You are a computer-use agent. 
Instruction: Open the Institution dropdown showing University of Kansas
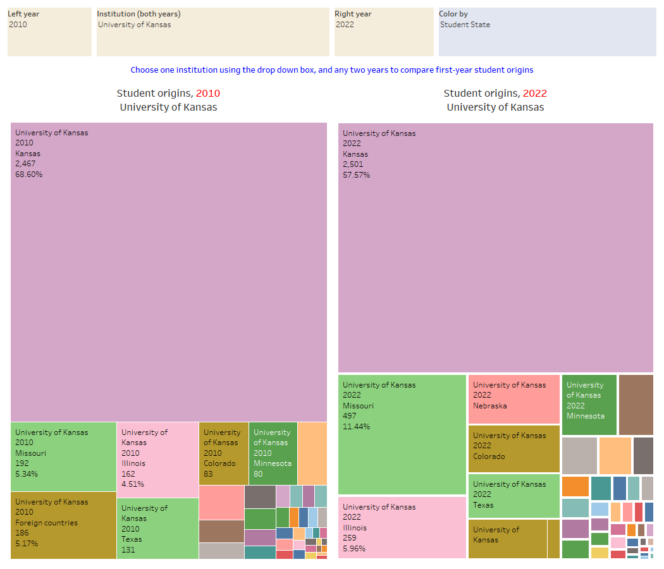(212, 25)
